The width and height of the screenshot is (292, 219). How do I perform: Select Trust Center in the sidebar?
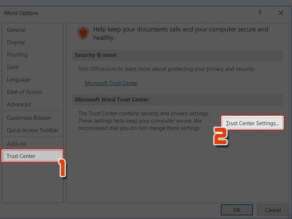tap(21, 156)
